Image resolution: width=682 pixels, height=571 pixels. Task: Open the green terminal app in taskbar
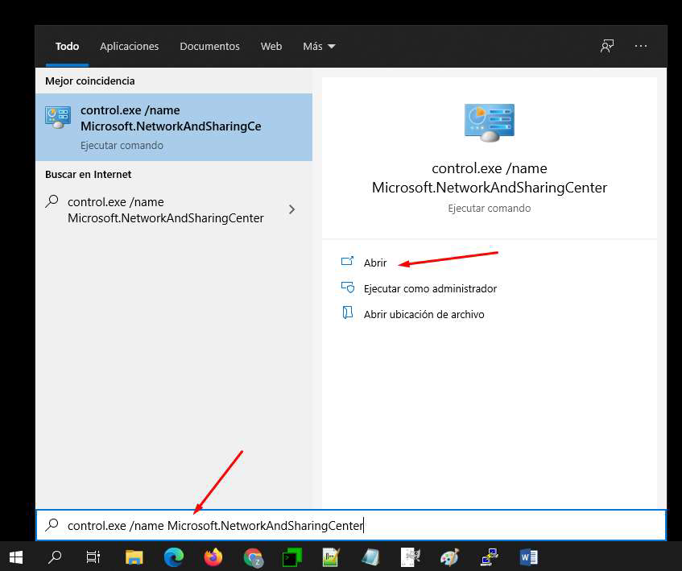point(291,557)
